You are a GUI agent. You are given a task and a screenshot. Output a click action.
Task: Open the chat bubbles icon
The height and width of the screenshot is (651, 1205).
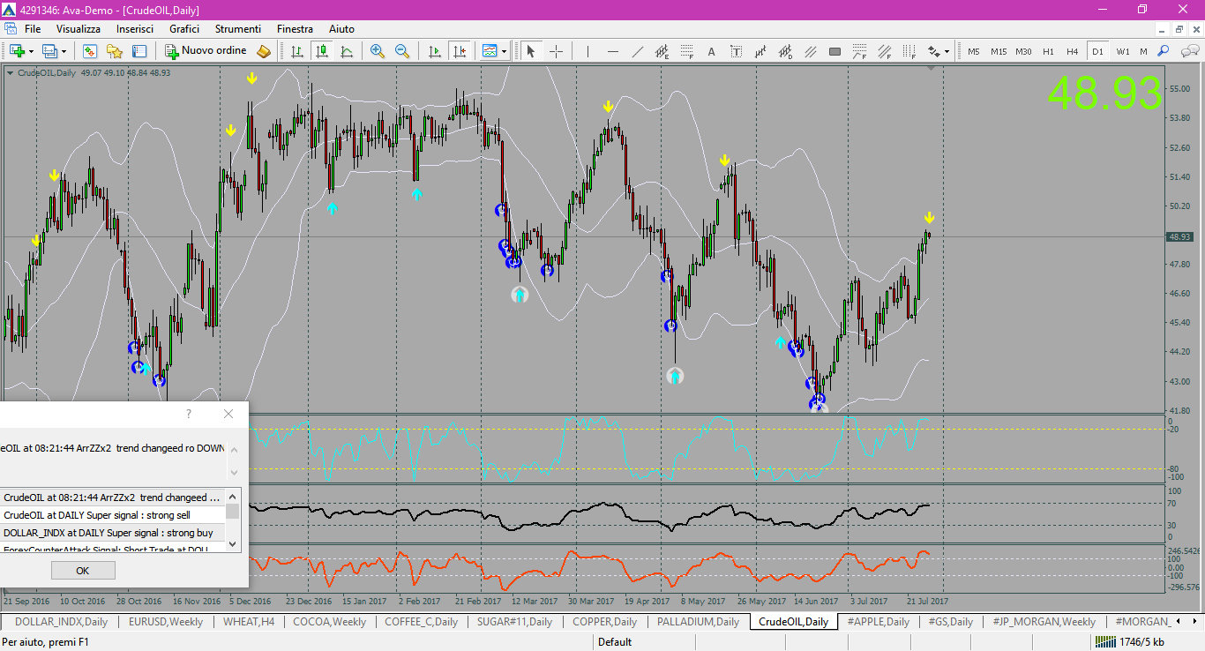pos(1188,51)
